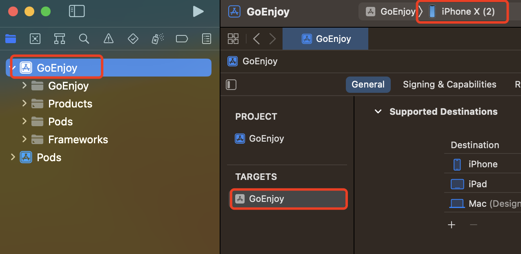This screenshot has width=521, height=254.
Task: Open the Source Control navigator
Action: click(x=35, y=39)
